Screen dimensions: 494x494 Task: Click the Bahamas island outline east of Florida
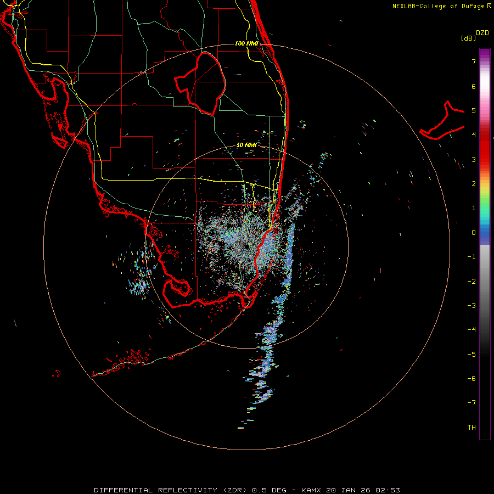coord(442,121)
